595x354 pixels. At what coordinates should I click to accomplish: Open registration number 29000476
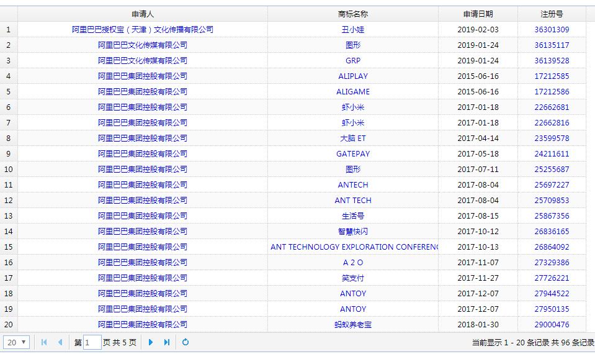click(552, 324)
